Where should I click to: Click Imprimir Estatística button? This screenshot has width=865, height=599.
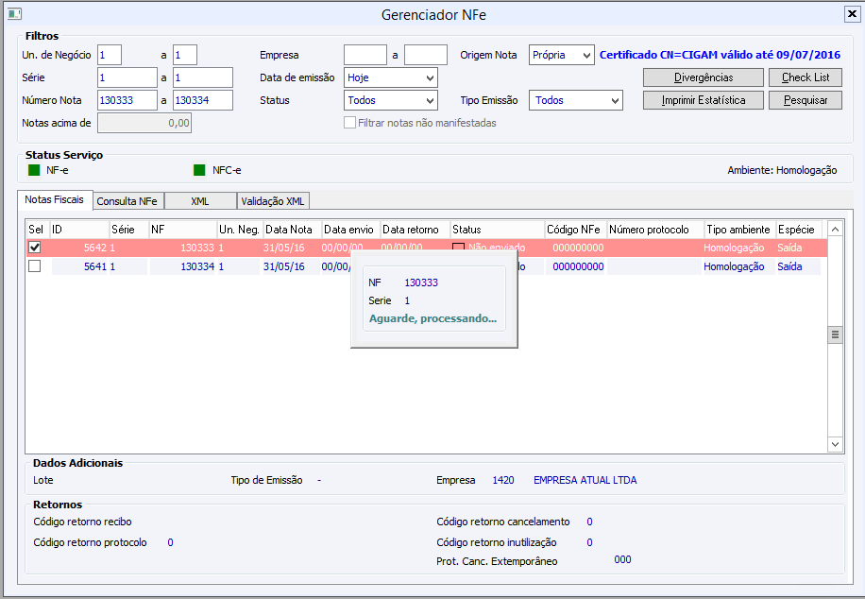(x=704, y=100)
